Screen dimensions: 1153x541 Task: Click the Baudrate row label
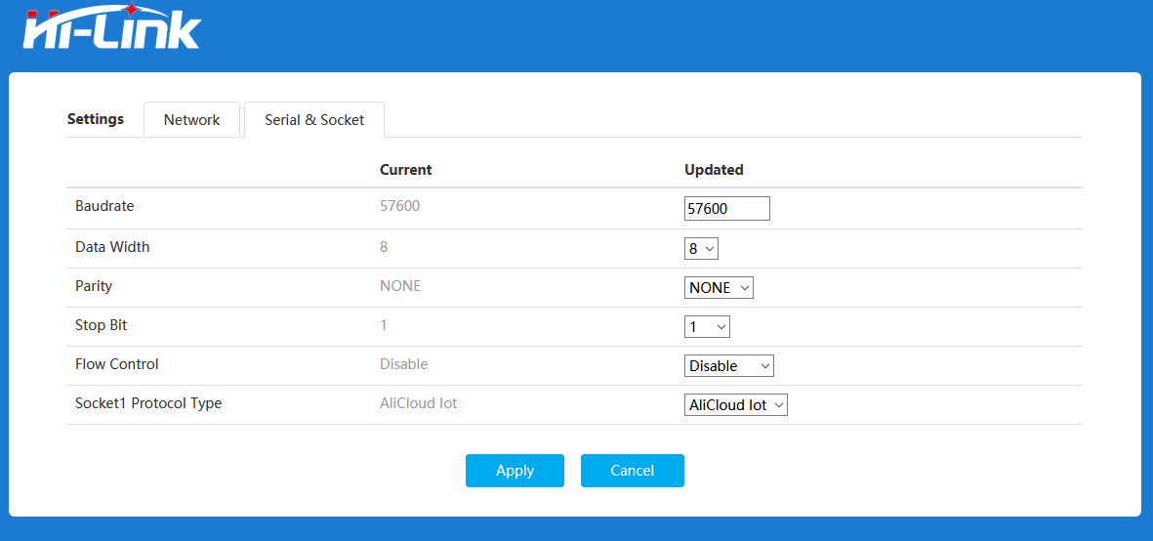(x=104, y=207)
